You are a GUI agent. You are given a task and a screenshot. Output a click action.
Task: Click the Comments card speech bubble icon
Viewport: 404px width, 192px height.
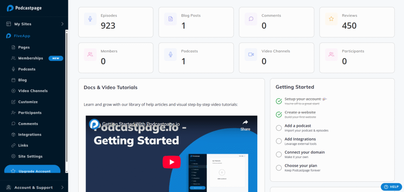point(251,19)
